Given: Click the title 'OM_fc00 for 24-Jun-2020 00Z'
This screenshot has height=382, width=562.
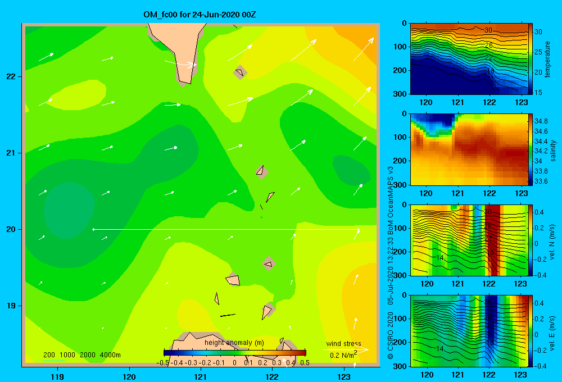Looking at the screenshot, I should 200,15.
